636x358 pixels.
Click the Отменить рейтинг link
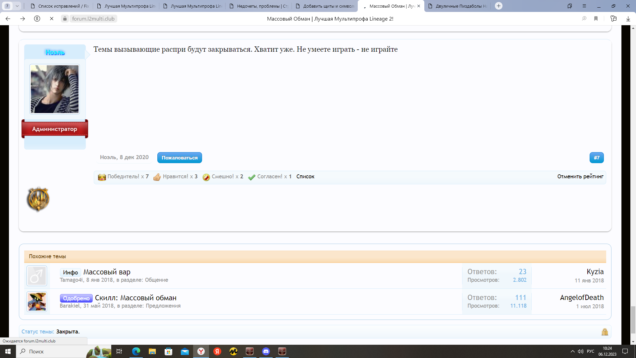point(580,177)
